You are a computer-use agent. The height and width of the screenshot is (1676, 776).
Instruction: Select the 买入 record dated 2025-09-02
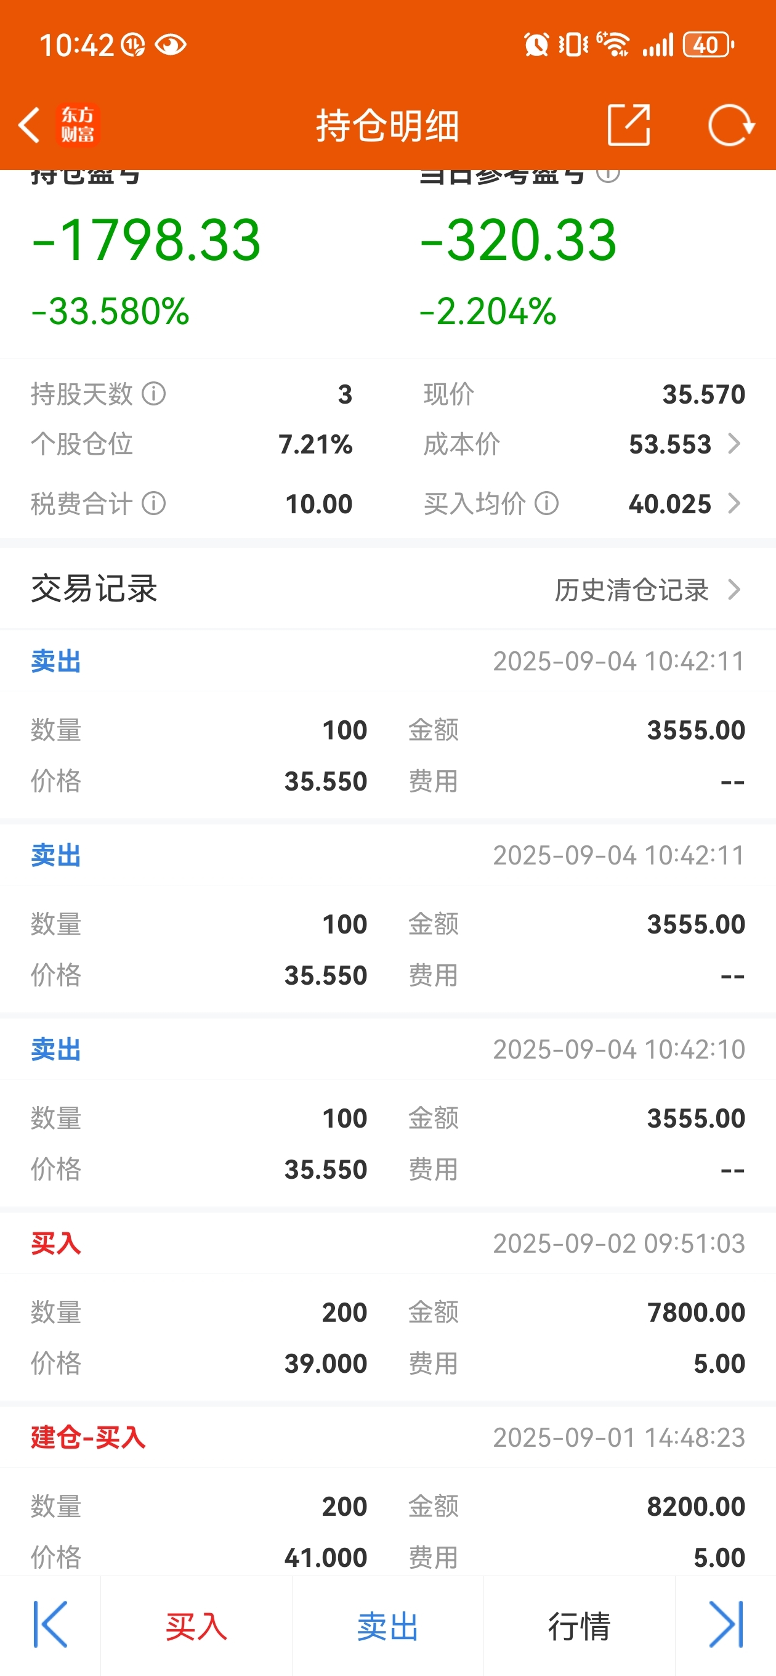pyautogui.click(x=387, y=1306)
